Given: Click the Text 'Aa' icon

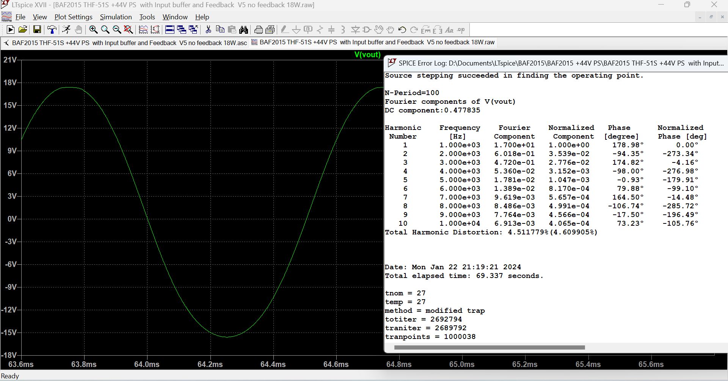Looking at the screenshot, I should coord(449,30).
